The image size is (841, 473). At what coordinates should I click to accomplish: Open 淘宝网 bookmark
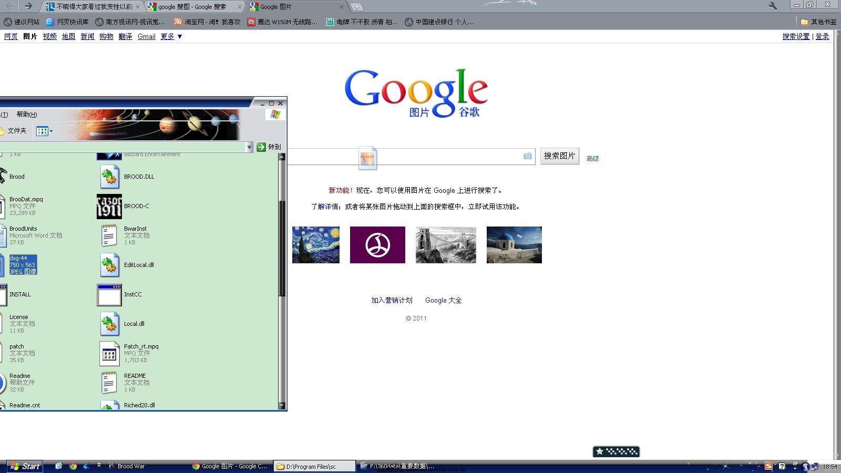pos(207,22)
